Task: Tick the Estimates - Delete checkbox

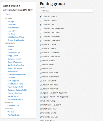Action: (41, 49)
